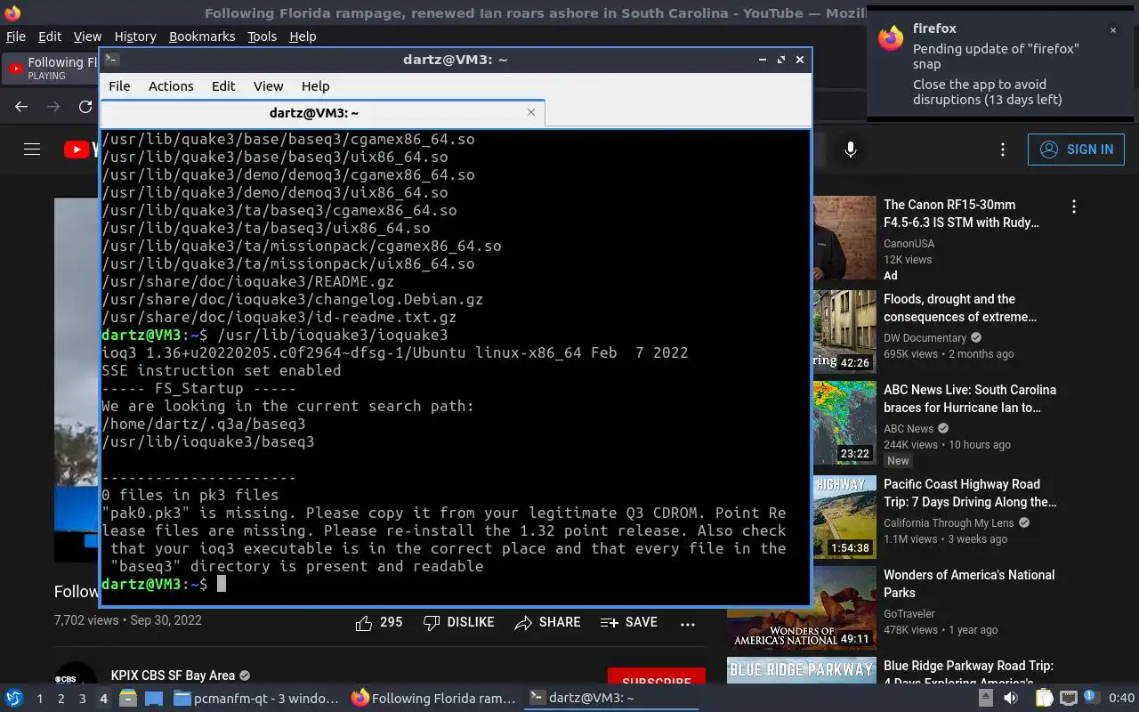Open Floods, drought video thumbnail
The width and height of the screenshot is (1139, 712).
(x=844, y=331)
